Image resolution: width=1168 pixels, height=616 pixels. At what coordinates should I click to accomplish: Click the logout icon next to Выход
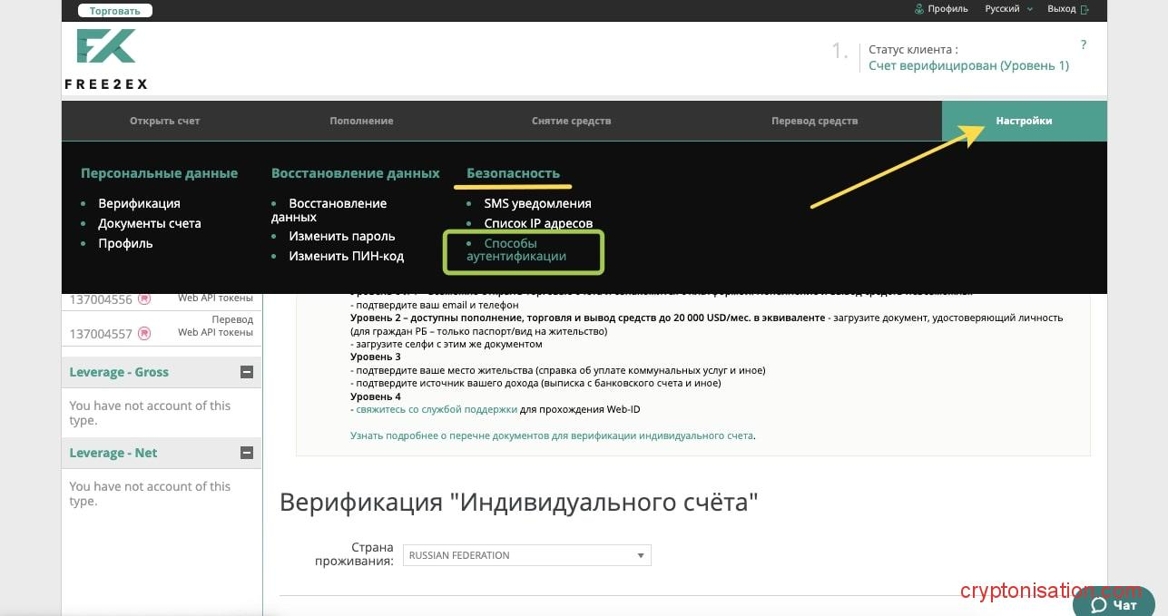(1084, 9)
